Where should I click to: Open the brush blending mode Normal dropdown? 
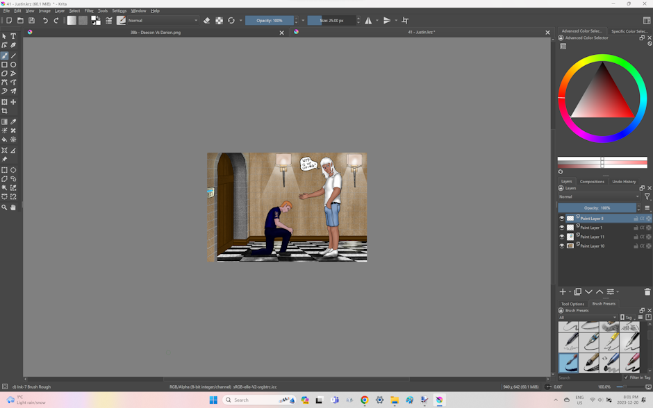(163, 21)
